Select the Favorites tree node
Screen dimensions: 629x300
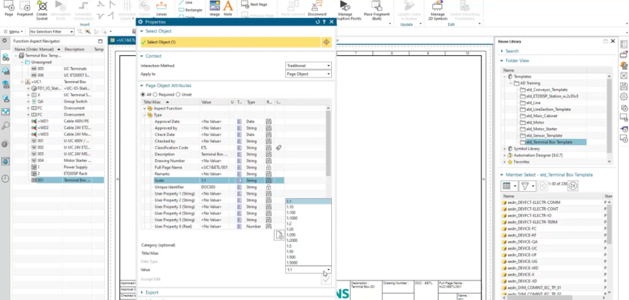pos(521,162)
